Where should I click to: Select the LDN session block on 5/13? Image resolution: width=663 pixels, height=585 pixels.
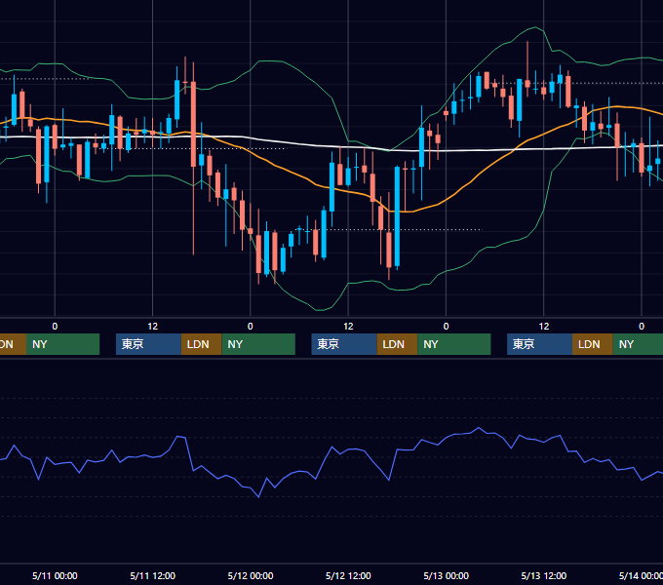point(593,344)
